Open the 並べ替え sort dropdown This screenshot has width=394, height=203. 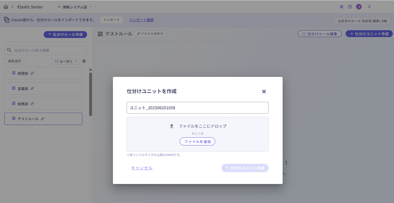66,61
